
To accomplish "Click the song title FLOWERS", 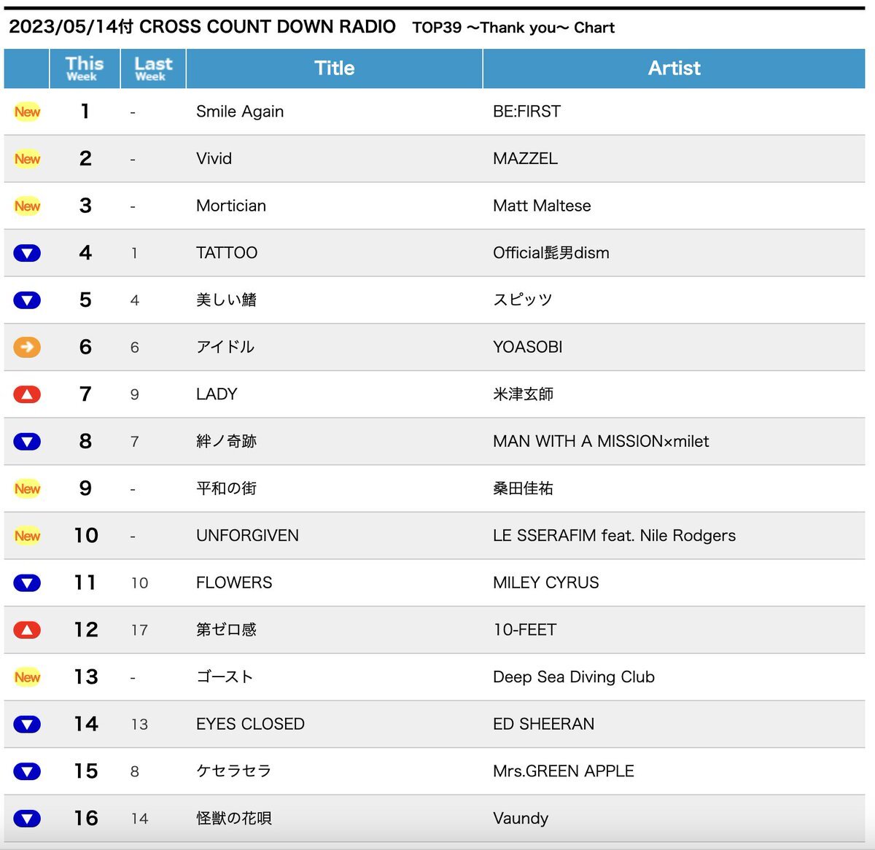I will click(x=234, y=583).
